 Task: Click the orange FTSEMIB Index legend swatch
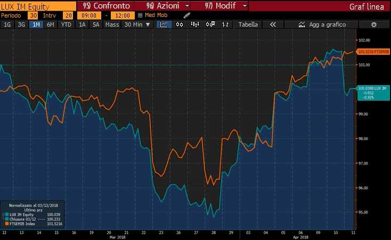click(x=6, y=224)
